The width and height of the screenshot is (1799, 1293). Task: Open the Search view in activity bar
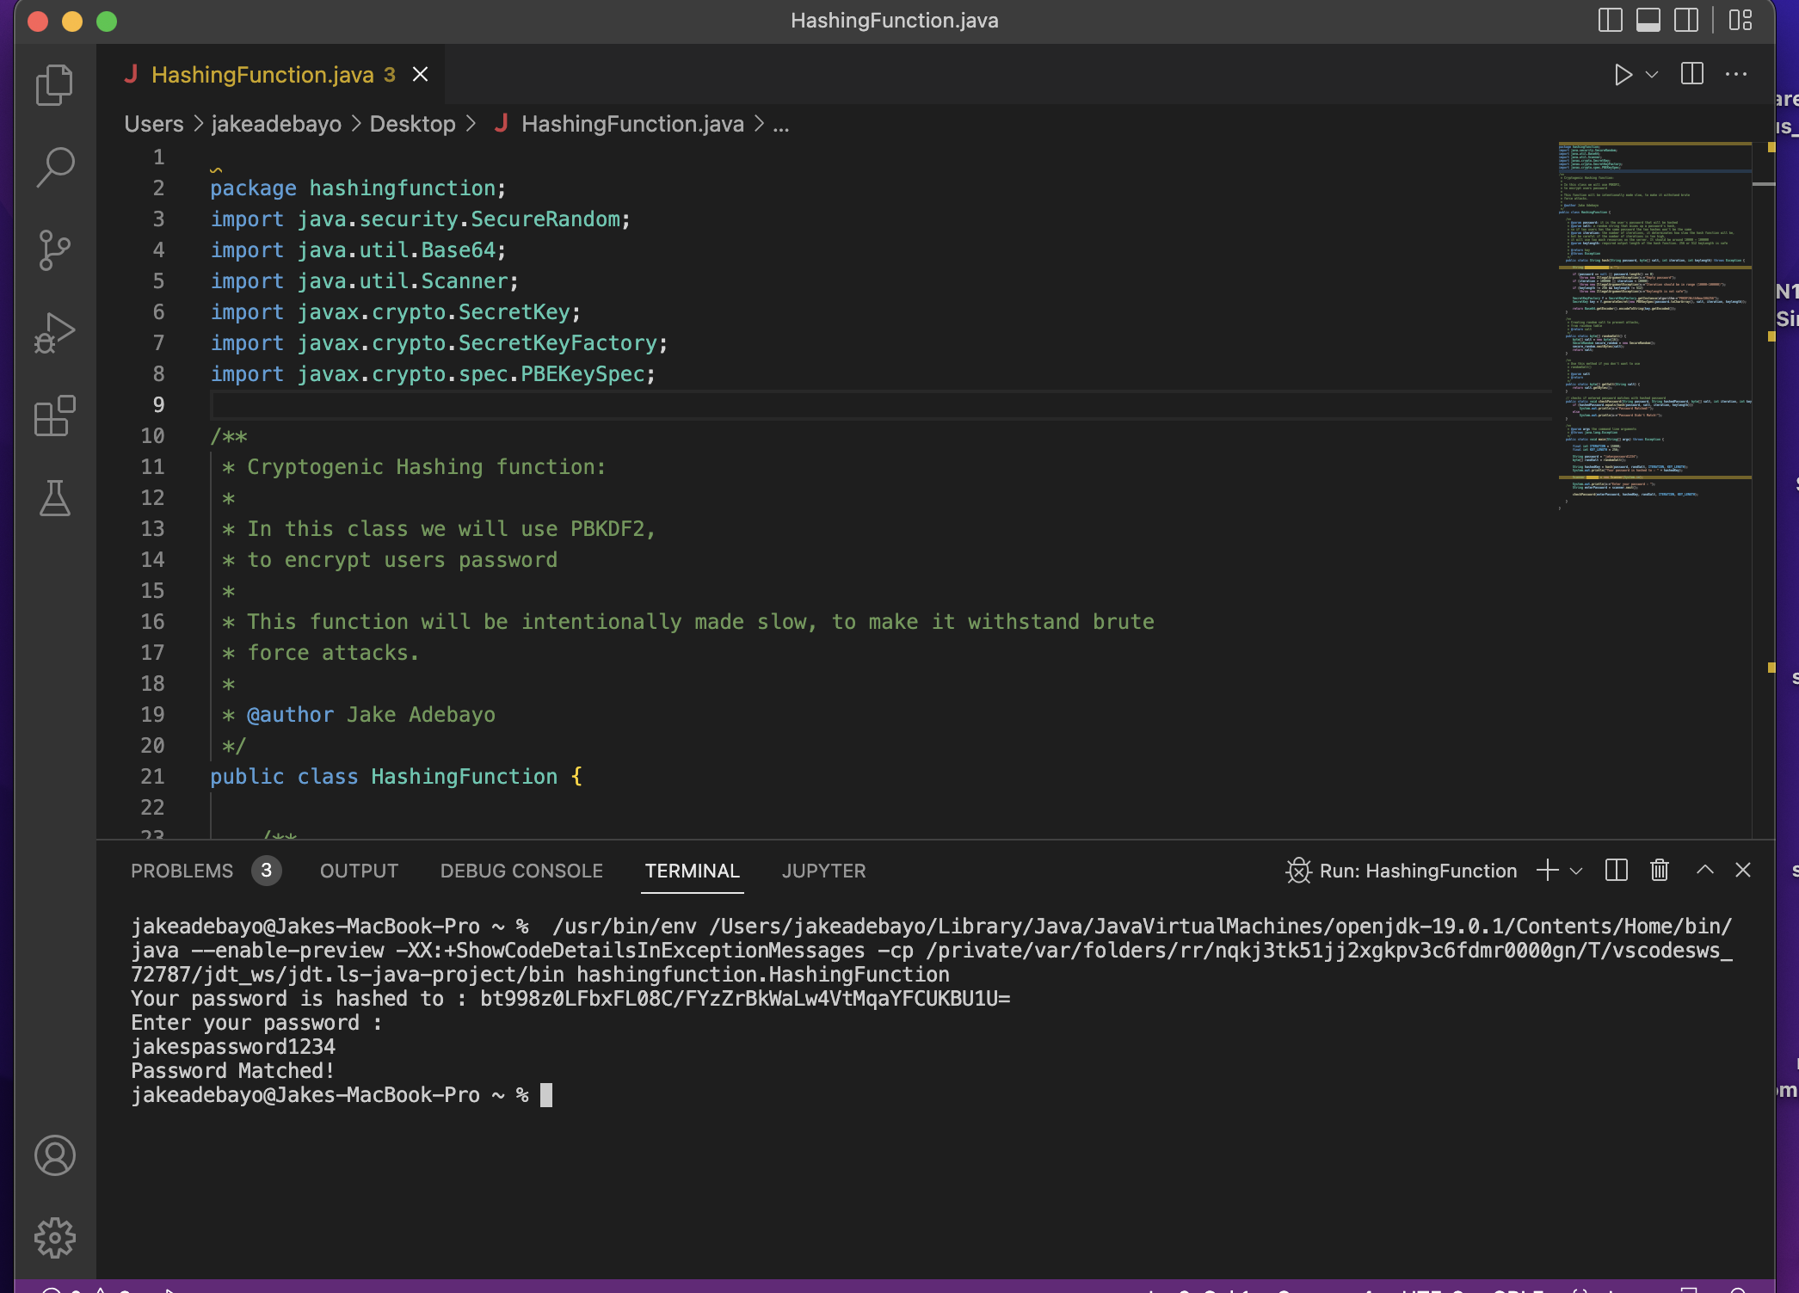click(x=54, y=167)
